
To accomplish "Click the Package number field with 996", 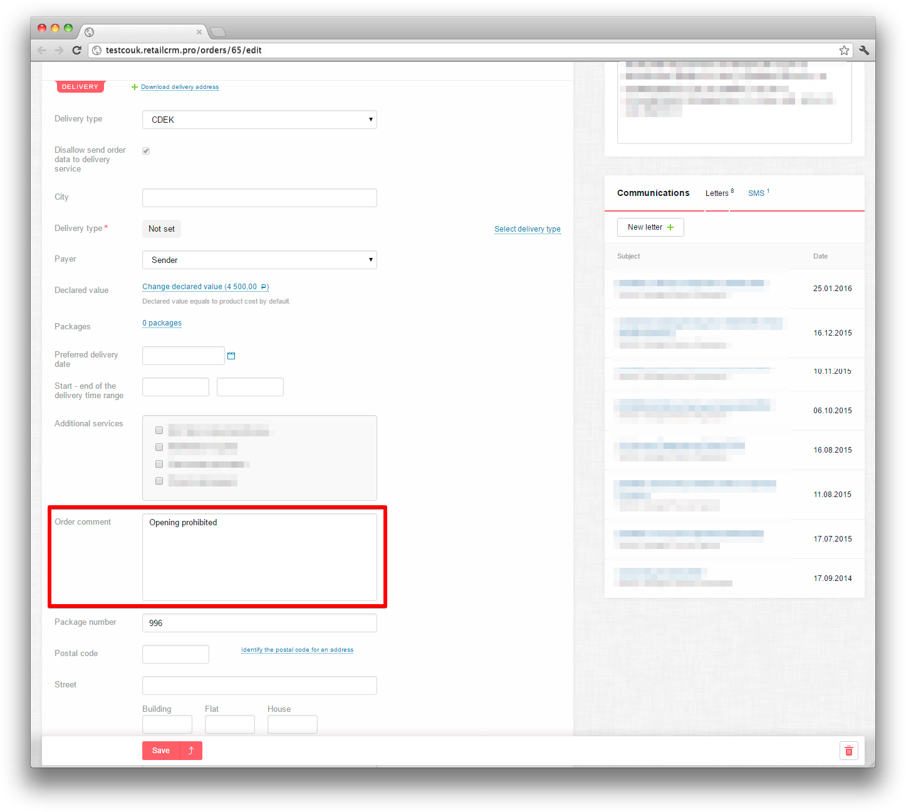I will (x=259, y=623).
